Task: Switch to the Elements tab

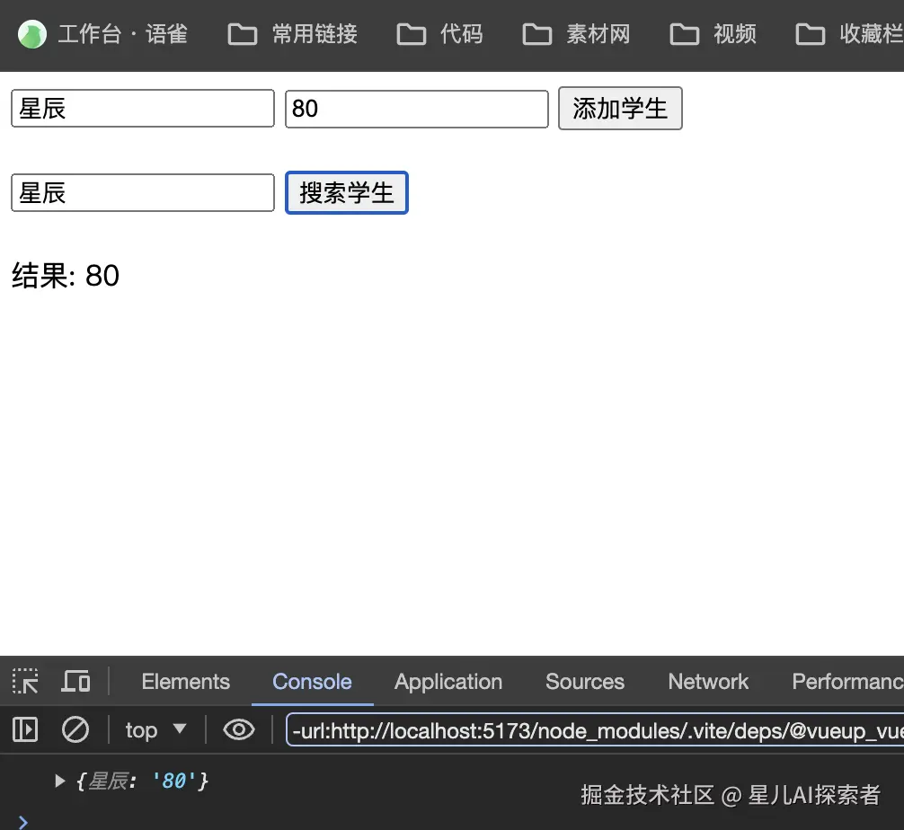Action: point(185,682)
